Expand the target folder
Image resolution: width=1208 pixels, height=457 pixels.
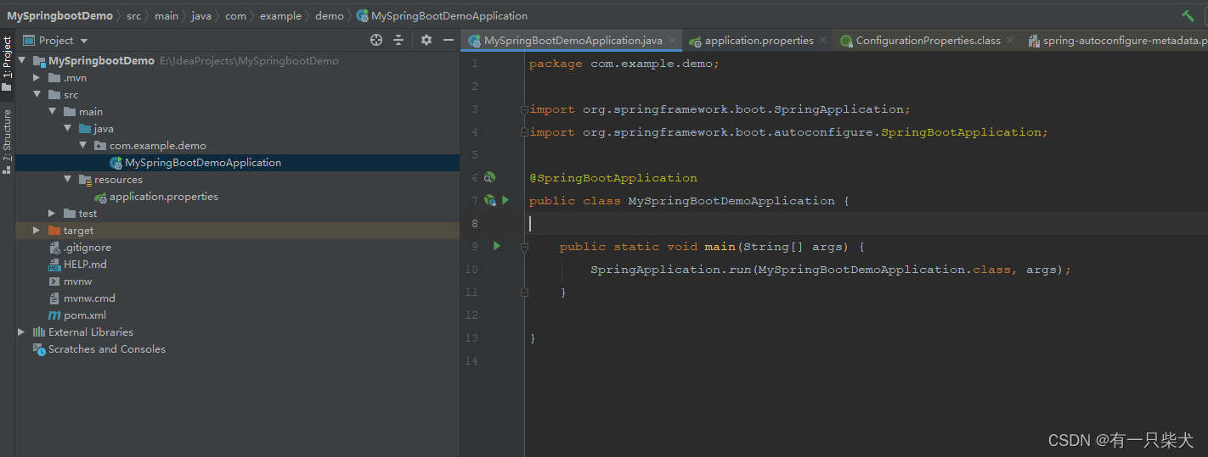37,231
